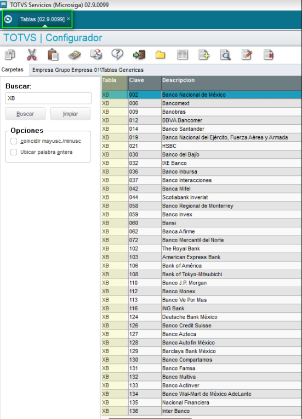
Task: Open the yellow folder icon
Action: click(161, 55)
